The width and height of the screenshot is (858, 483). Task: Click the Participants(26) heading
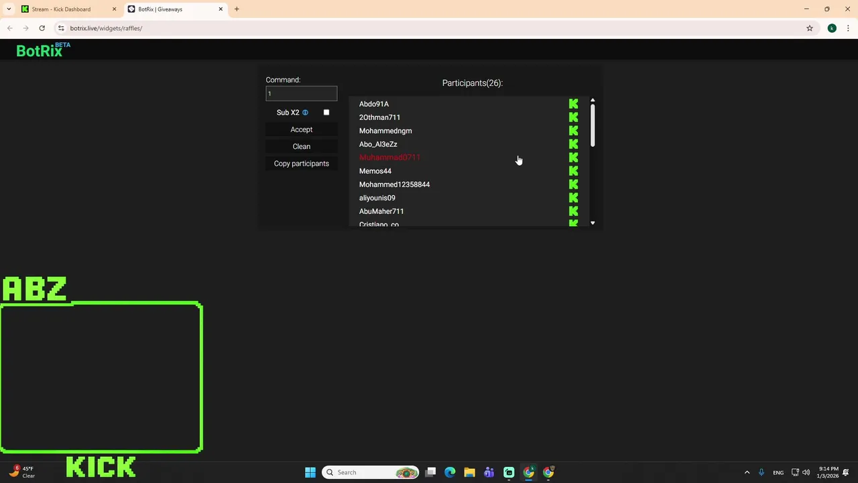point(473,83)
